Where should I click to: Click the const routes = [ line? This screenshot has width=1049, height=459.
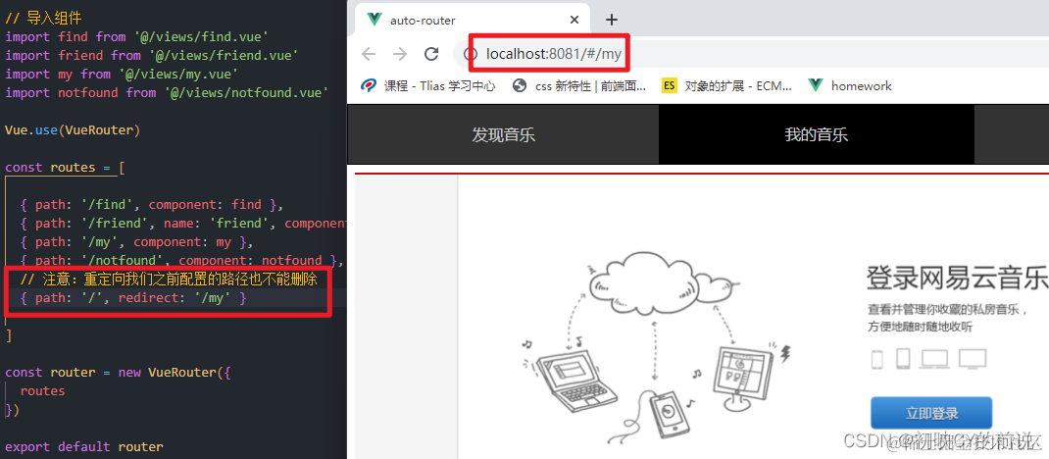click(65, 168)
